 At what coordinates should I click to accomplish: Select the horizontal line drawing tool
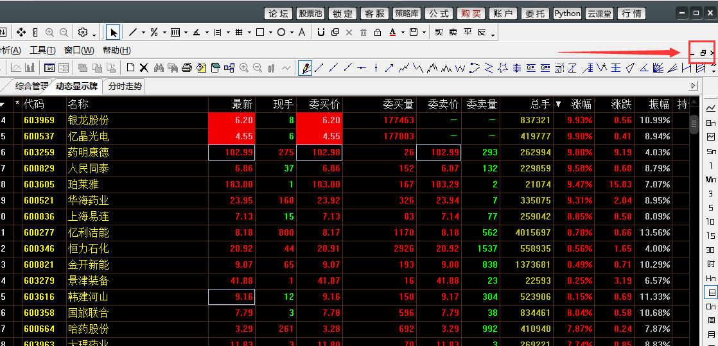[362, 68]
